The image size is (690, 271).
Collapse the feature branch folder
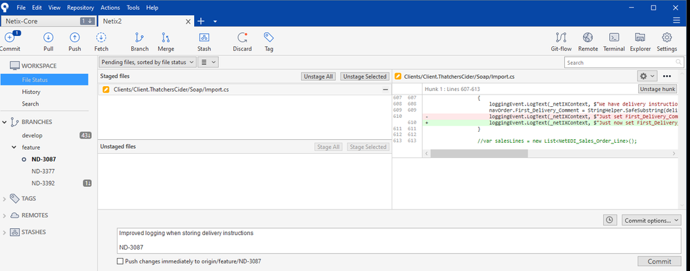[x=14, y=148]
